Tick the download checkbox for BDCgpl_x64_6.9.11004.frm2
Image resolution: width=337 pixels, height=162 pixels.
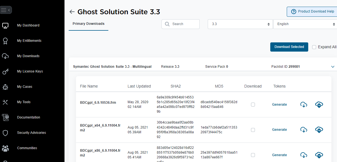click(x=253, y=130)
